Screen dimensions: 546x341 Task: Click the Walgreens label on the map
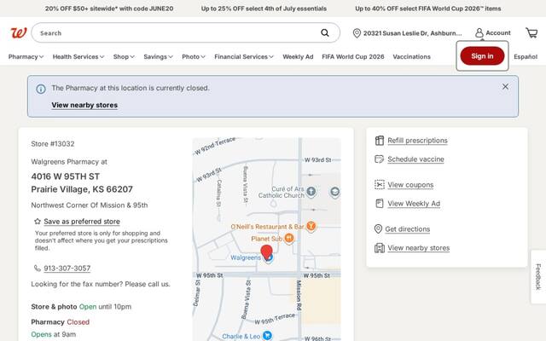click(x=246, y=257)
